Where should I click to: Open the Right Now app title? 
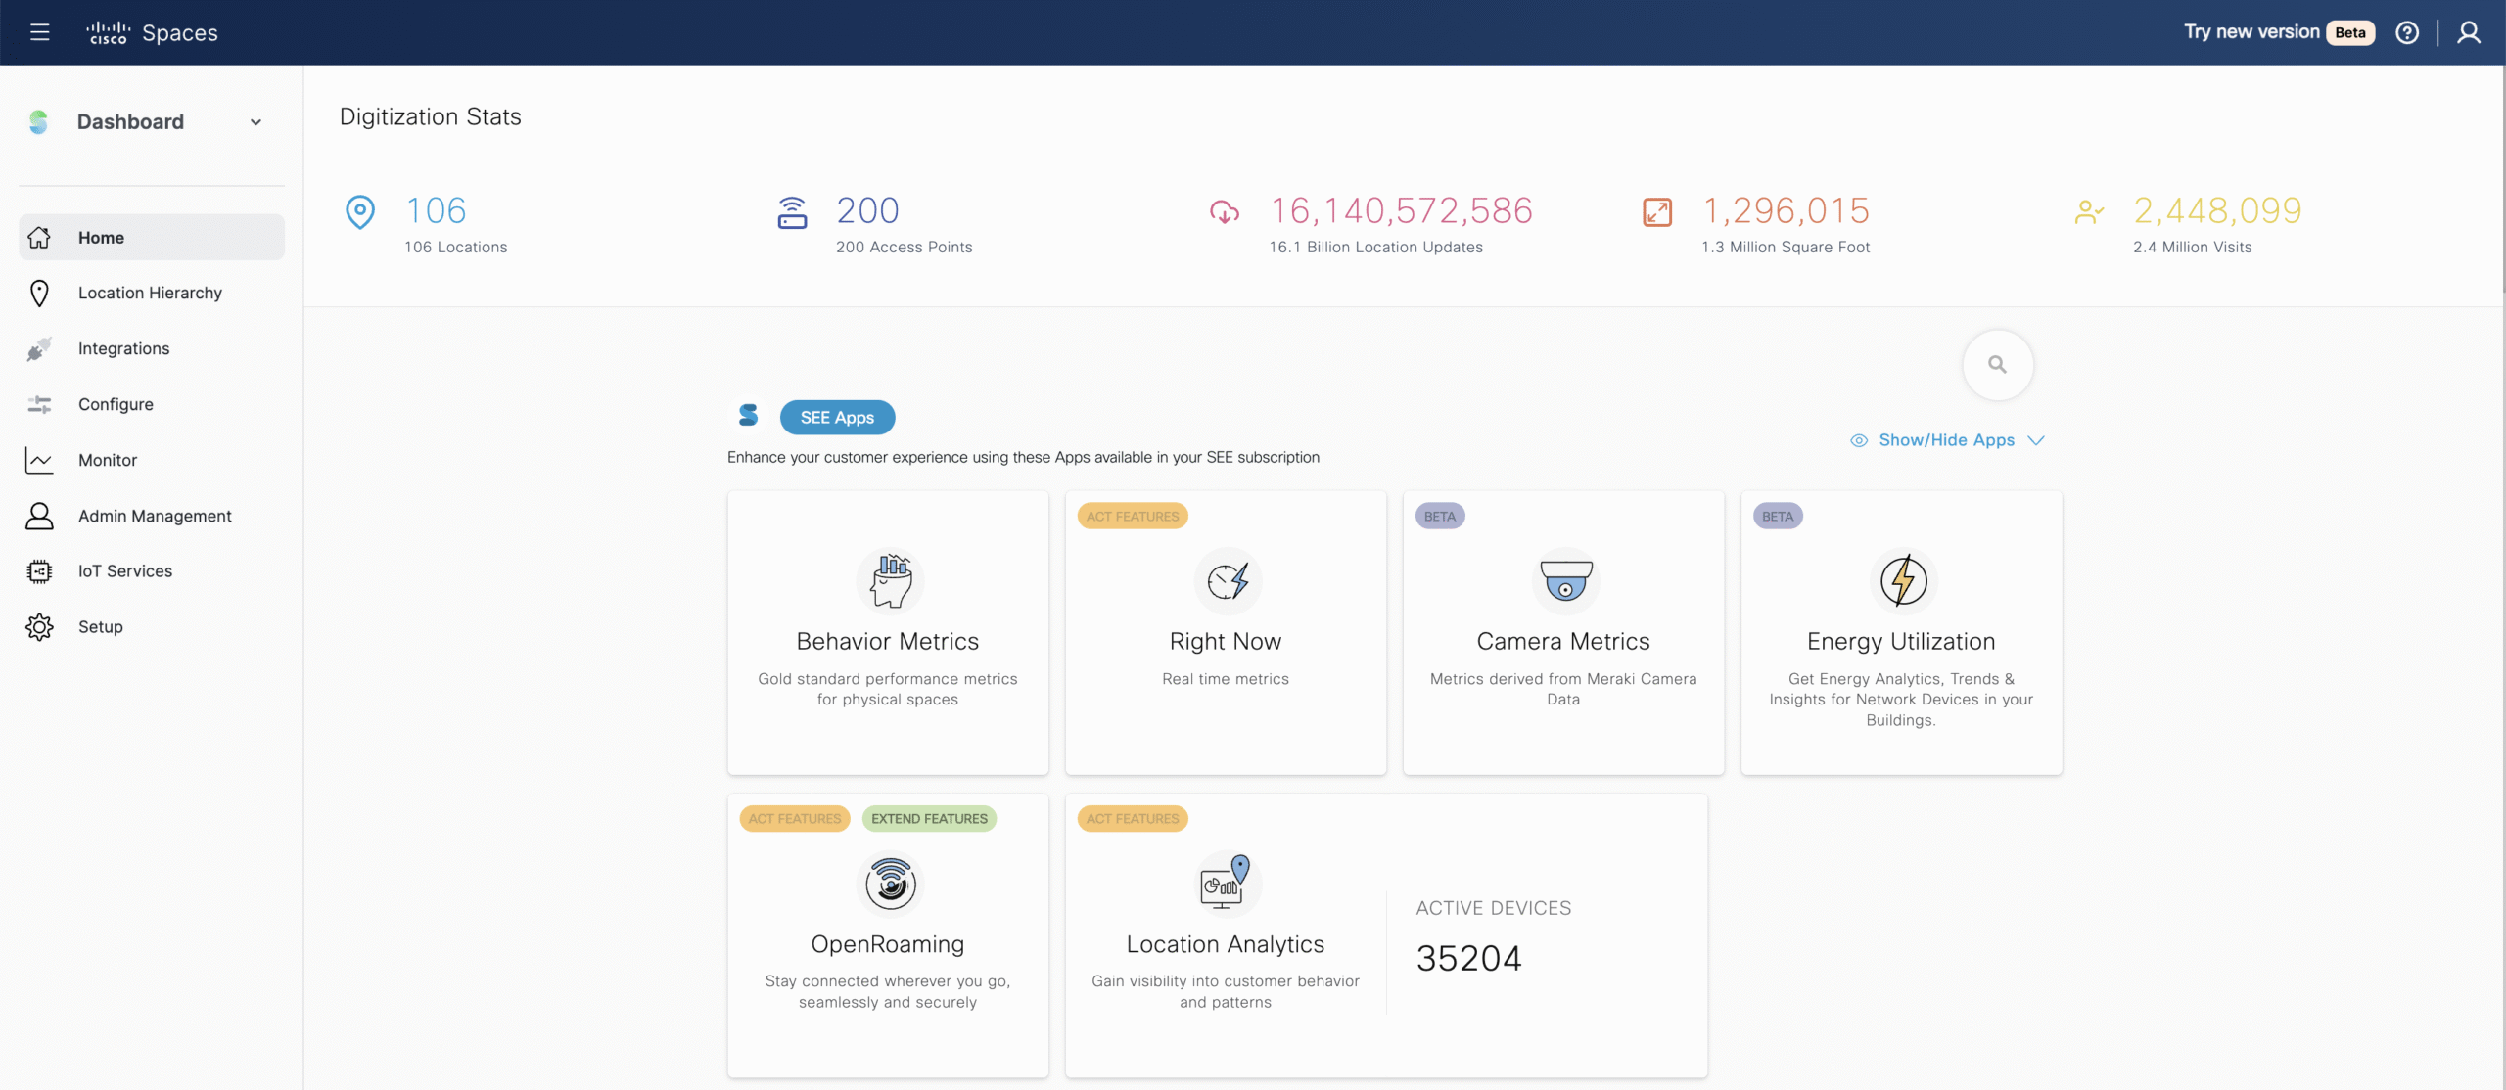click(1226, 642)
